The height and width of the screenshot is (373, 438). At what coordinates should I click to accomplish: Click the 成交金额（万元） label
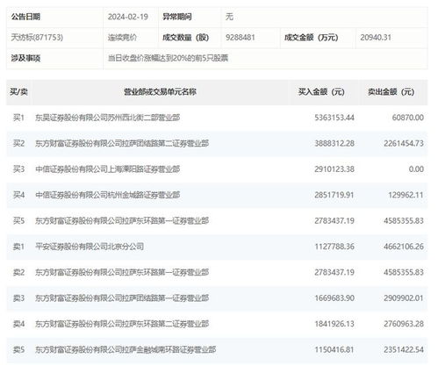312,38
